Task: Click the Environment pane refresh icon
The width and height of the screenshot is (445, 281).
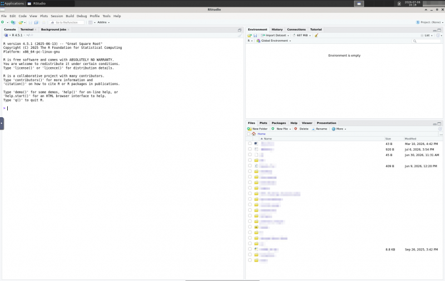Action: tap(438, 36)
